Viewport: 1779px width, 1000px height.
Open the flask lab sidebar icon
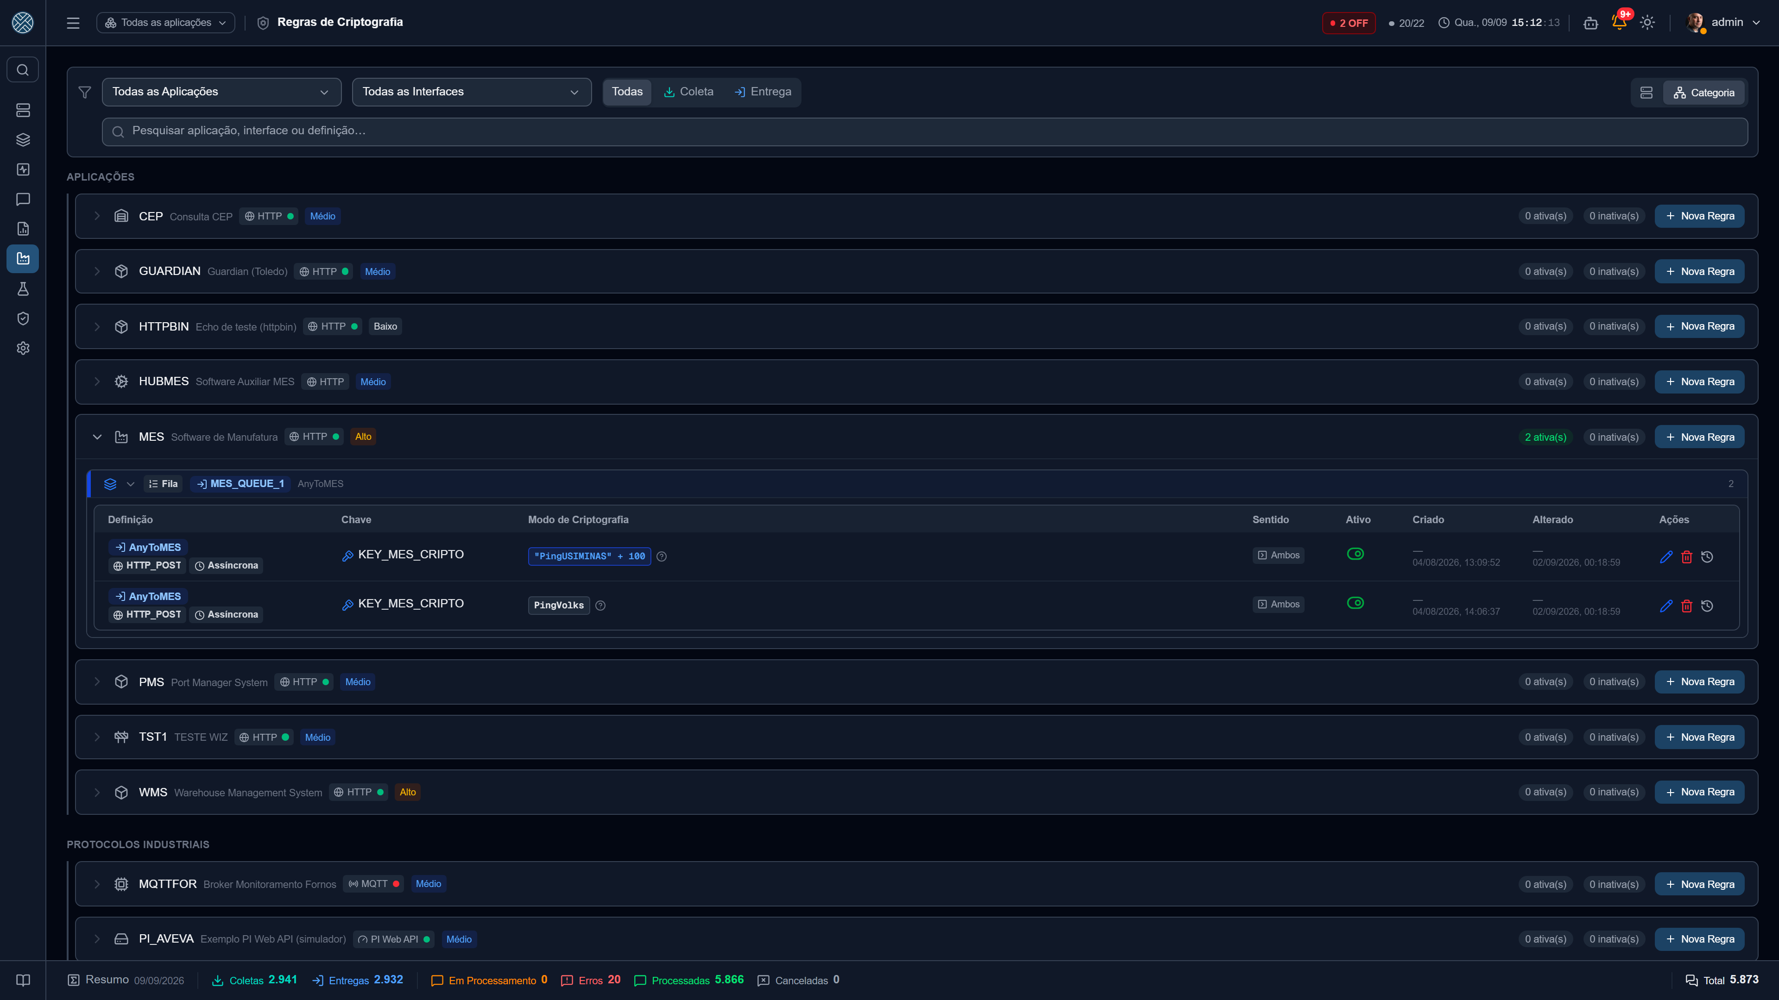coord(23,288)
